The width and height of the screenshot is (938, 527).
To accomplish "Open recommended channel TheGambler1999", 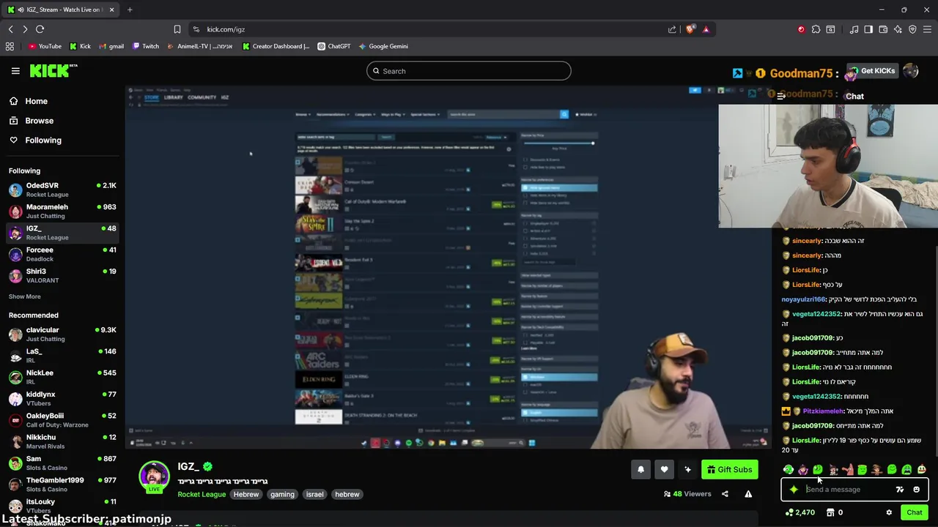I will [62, 484].
